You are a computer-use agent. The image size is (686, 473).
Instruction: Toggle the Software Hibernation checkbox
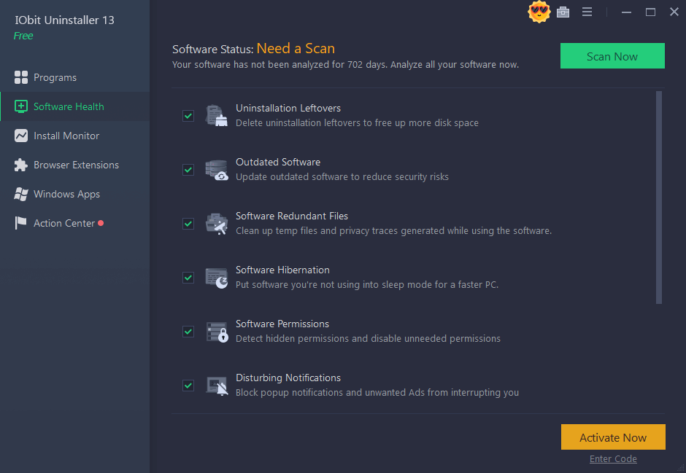[188, 278]
